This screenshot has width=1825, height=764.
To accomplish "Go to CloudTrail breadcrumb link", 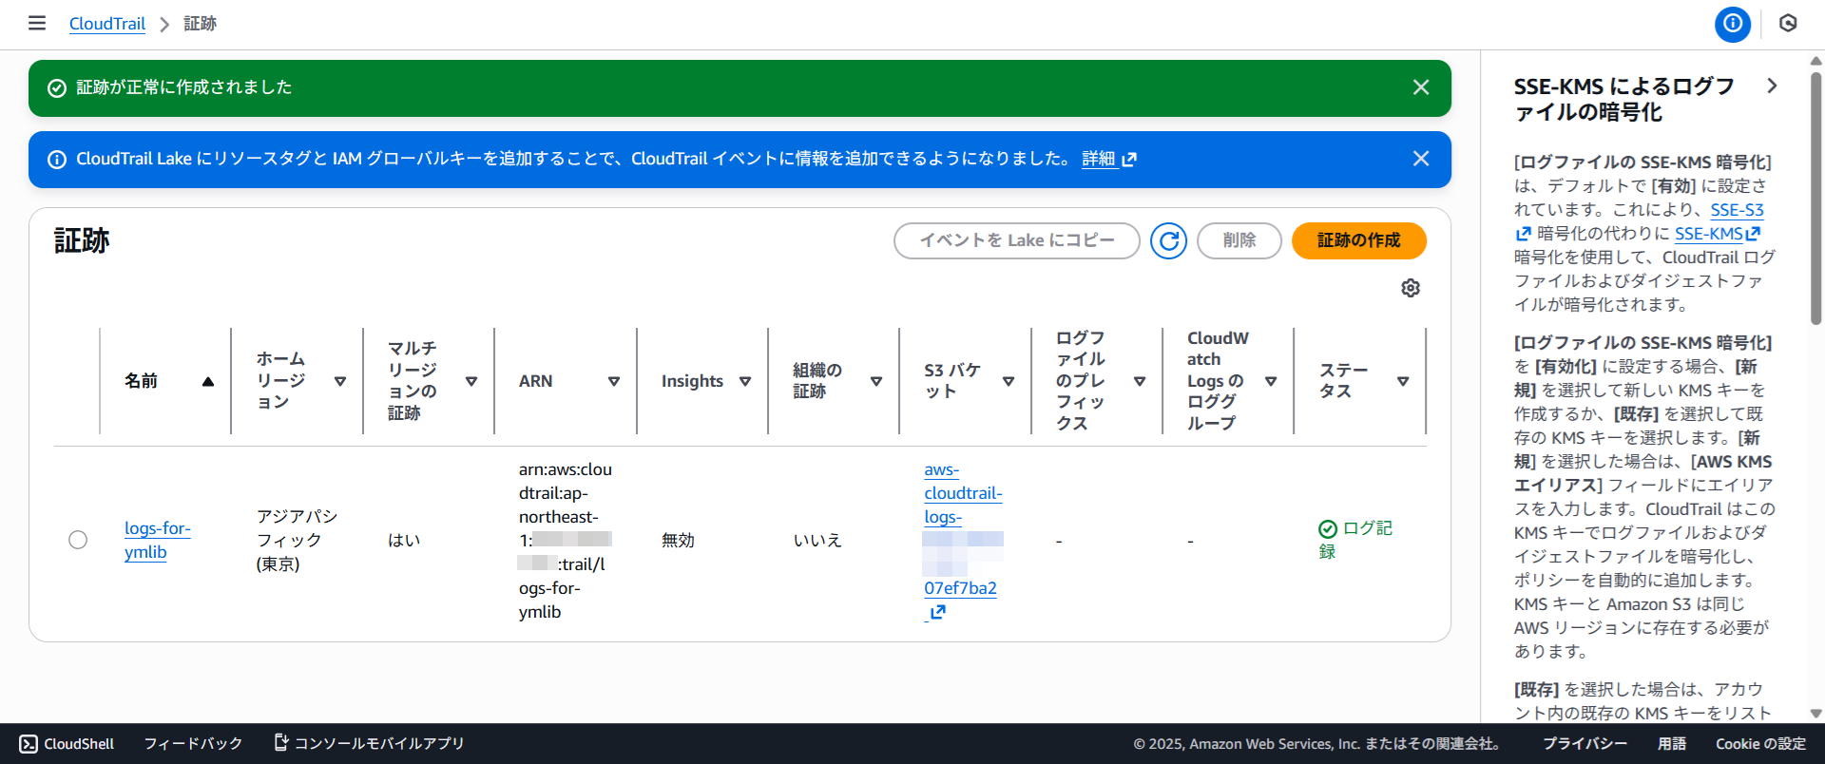I will (107, 24).
